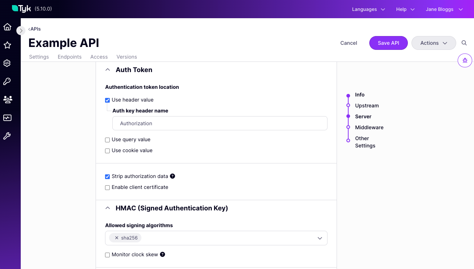Open the debug bug icon

[465, 60]
